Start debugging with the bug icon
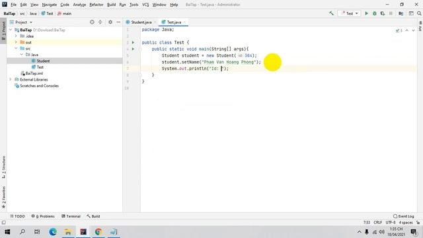The image size is (423, 238). tap(375, 13)
